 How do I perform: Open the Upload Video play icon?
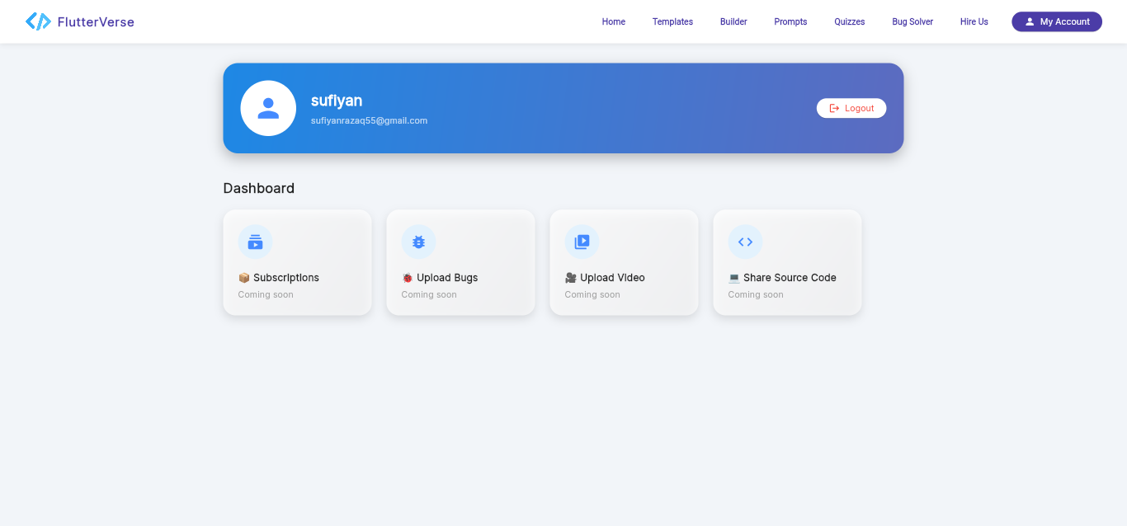coord(582,242)
